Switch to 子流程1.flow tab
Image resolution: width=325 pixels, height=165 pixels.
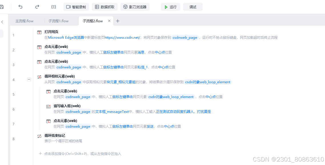58,21
